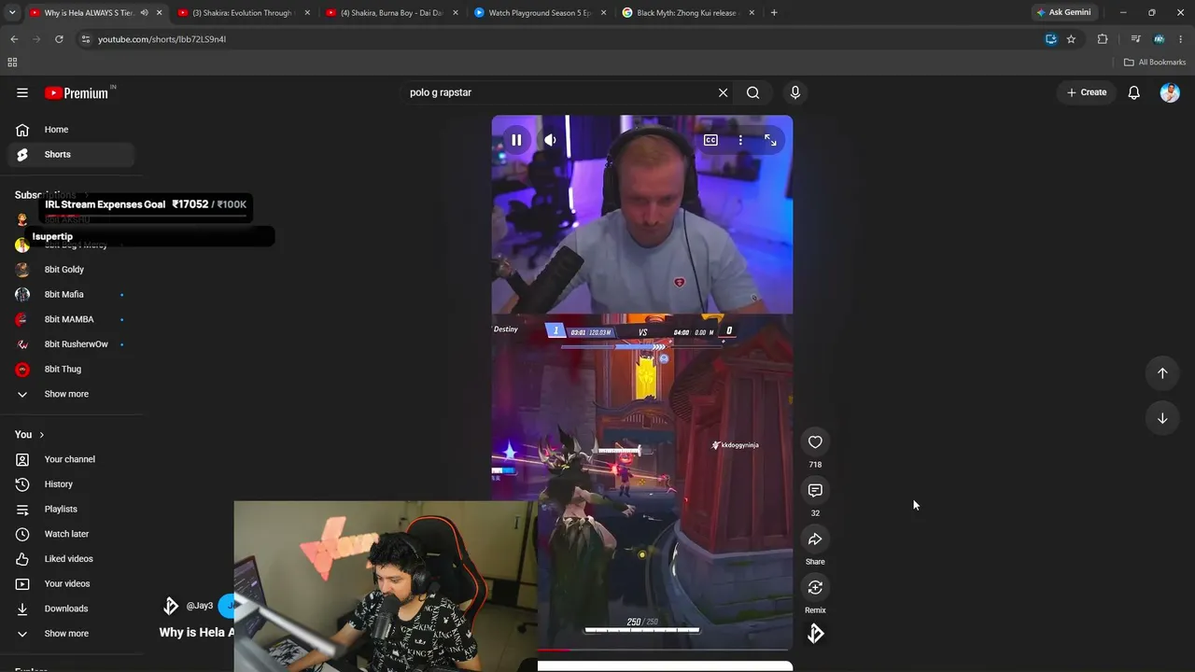
Task: Open Liked videos in the sidebar
Action: pyautogui.click(x=71, y=559)
